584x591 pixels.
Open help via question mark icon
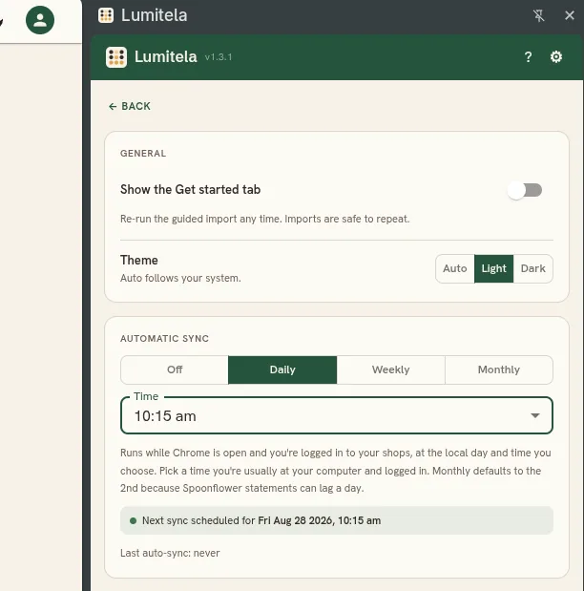[529, 57]
